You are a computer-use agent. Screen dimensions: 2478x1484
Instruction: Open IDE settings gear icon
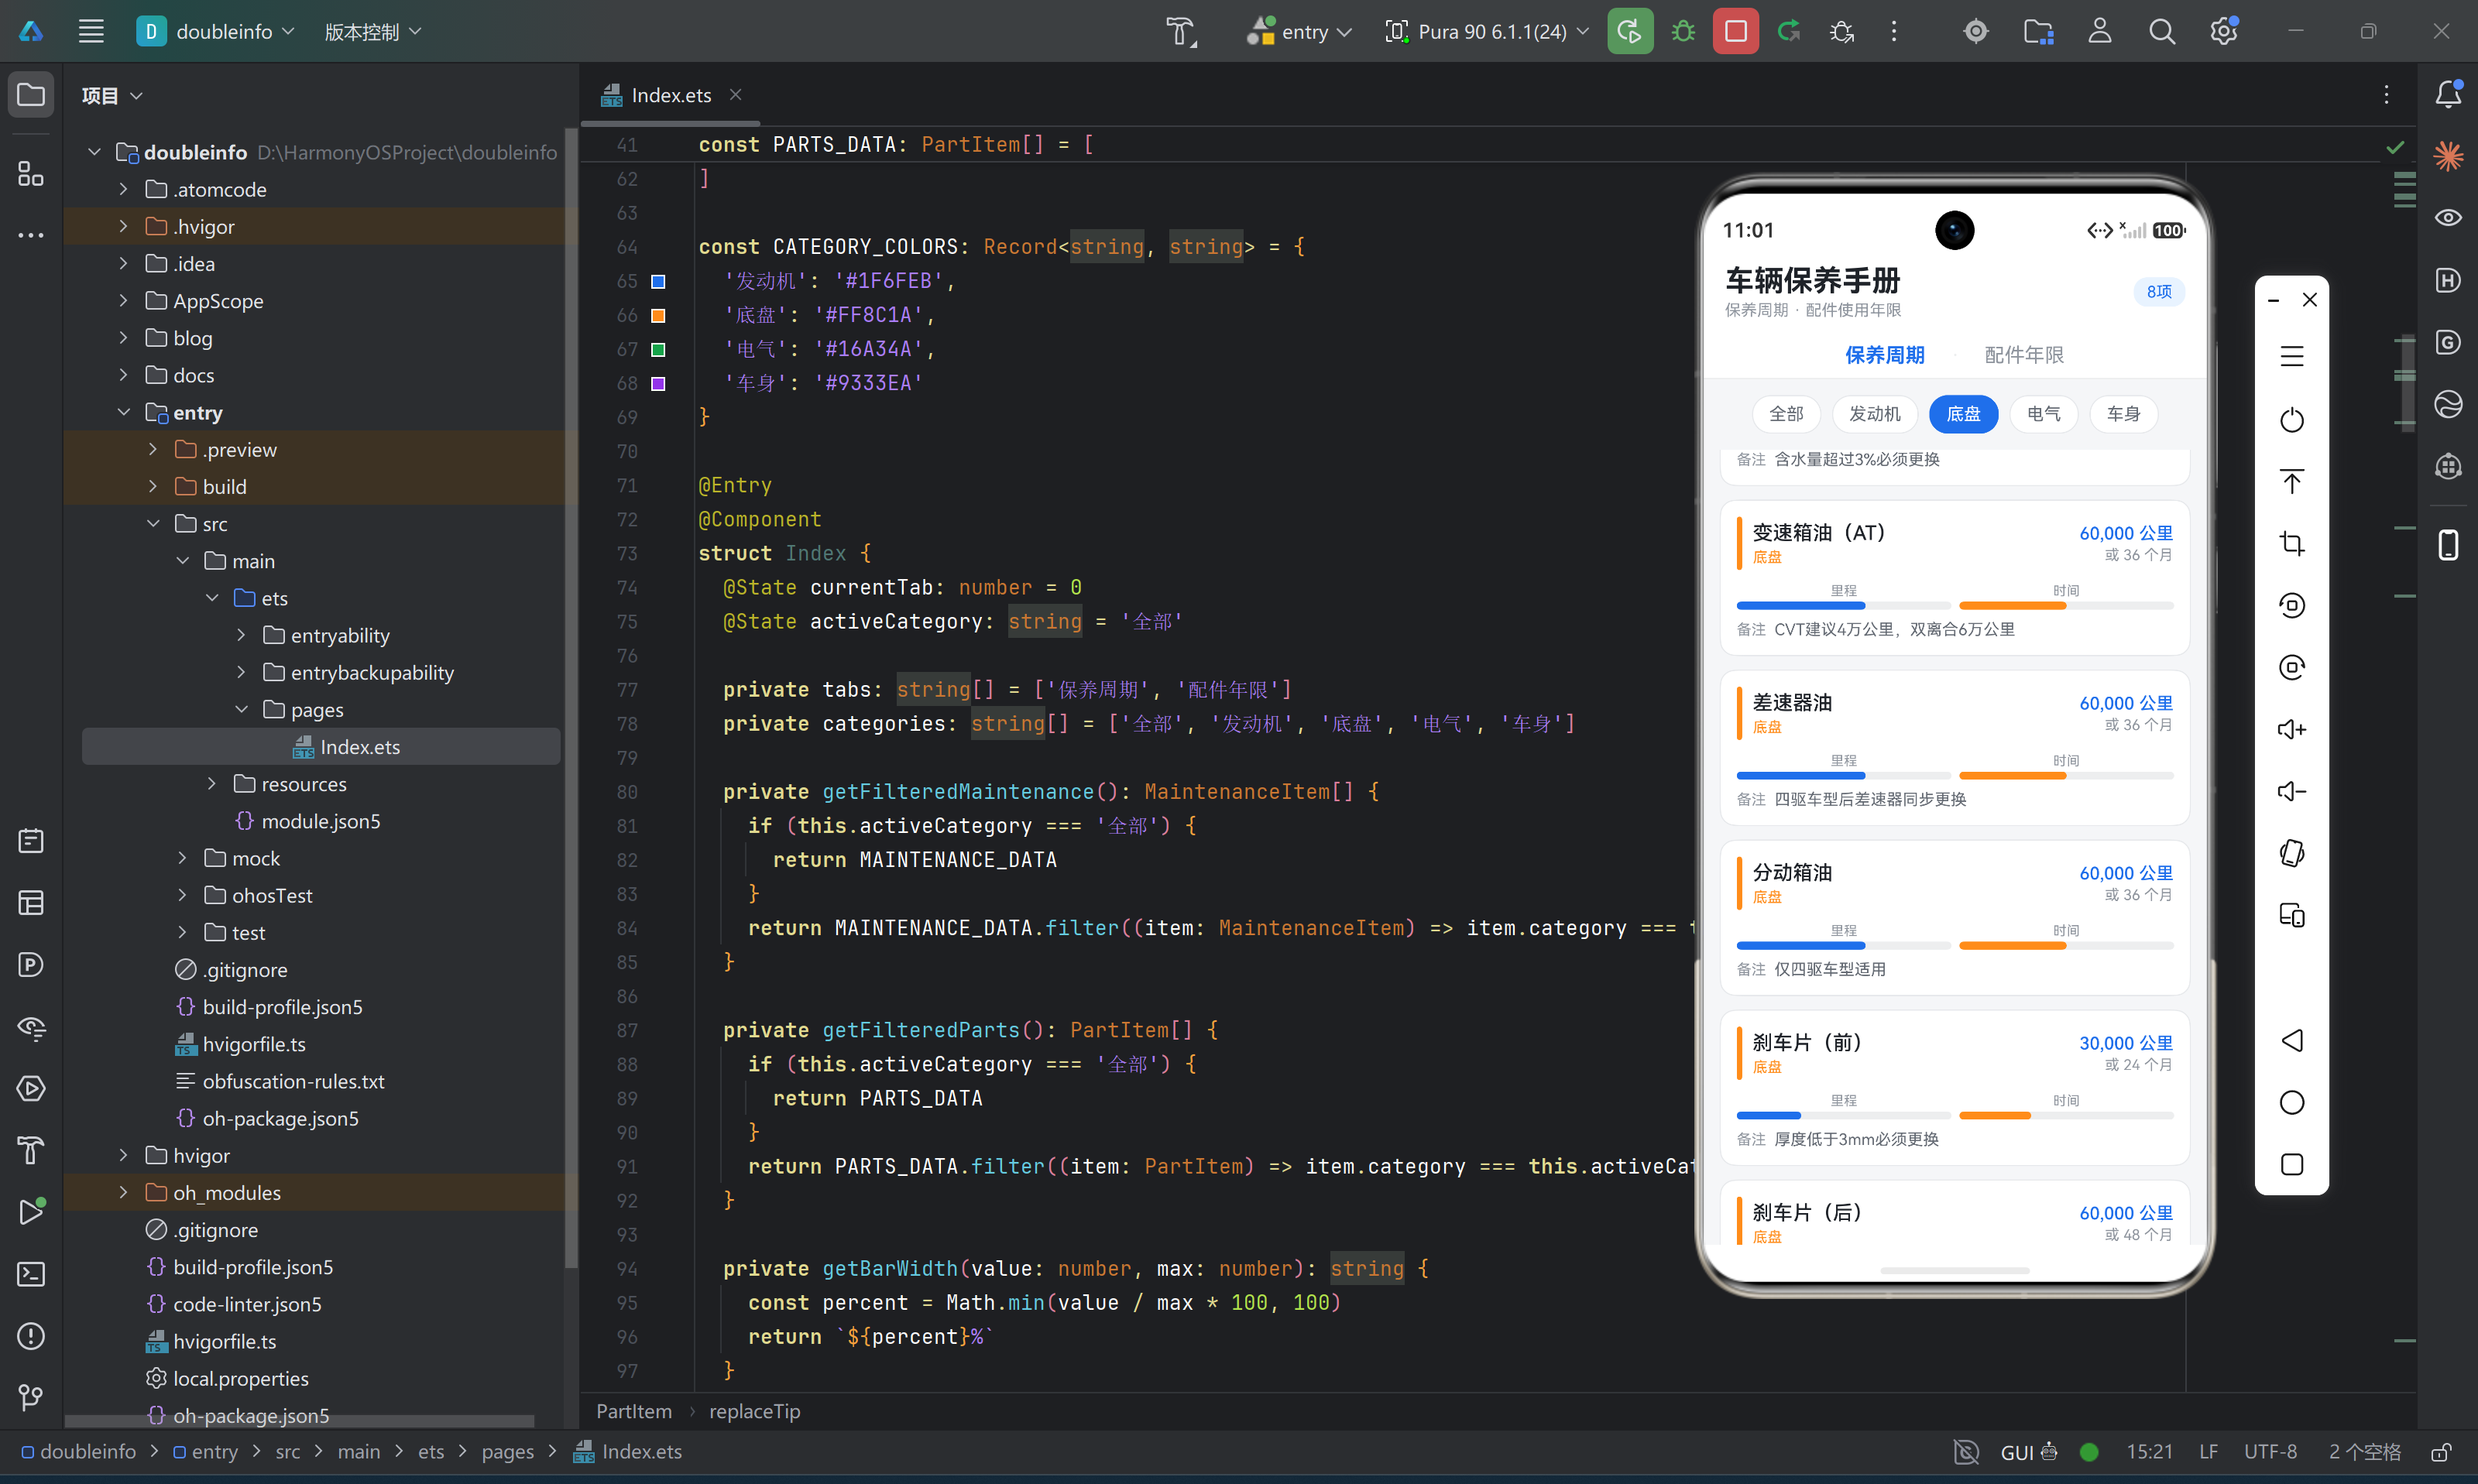point(2223,31)
